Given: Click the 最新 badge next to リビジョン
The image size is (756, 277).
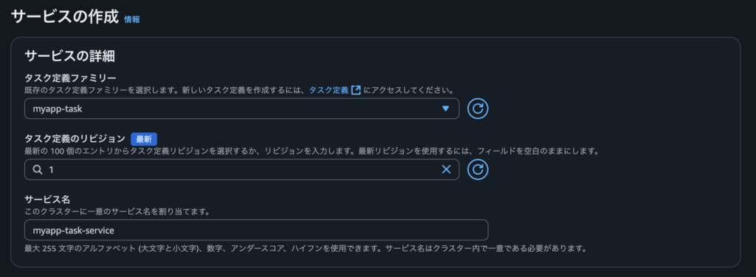Looking at the screenshot, I should point(144,139).
